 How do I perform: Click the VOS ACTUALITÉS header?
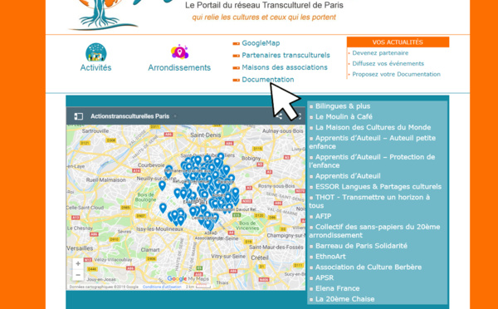[398, 42]
